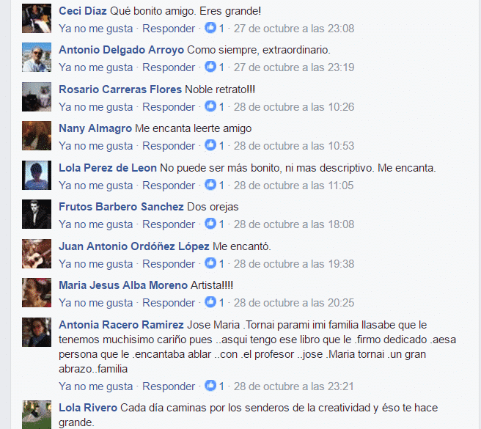Click like icon on Rosario Carreras Flores comment
Image resolution: width=481 pixels, height=429 pixels.
point(210,106)
